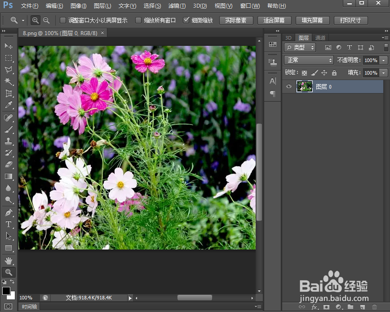This screenshot has height=312, width=390.
Task: Create a new layer group
Action: point(350,307)
